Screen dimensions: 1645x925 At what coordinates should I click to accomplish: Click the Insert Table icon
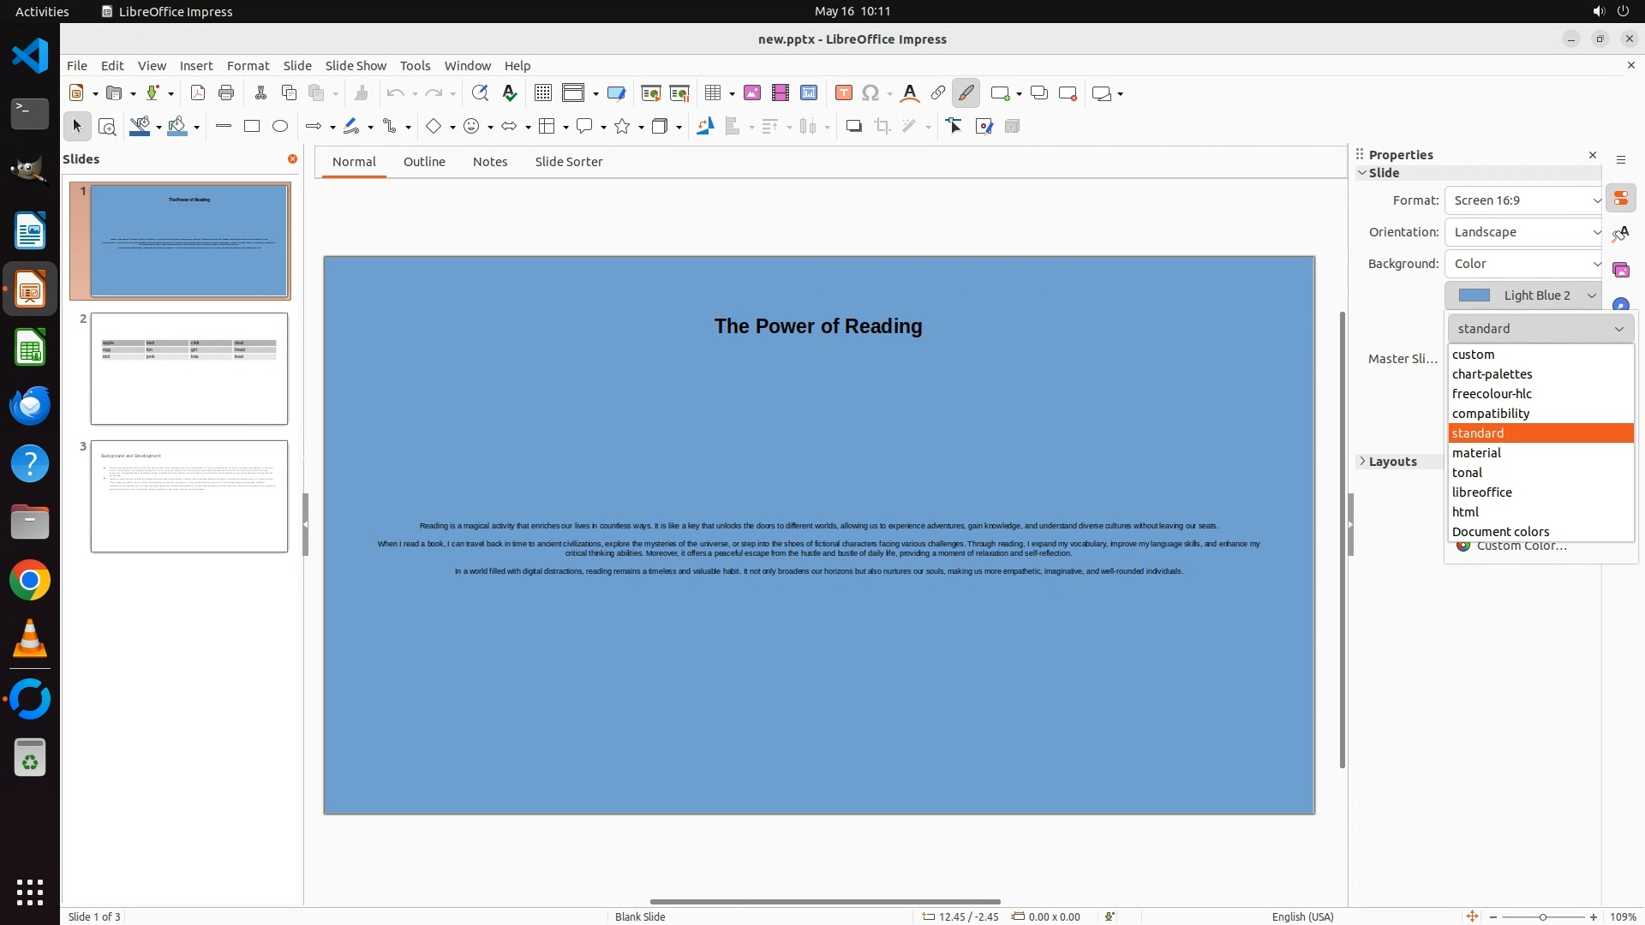tap(713, 93)
